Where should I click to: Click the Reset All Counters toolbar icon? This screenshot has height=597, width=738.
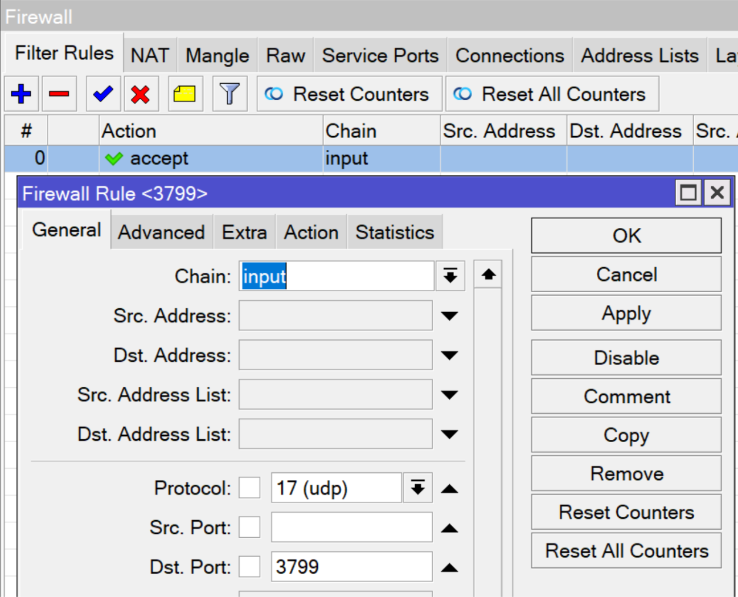[551, 93]
